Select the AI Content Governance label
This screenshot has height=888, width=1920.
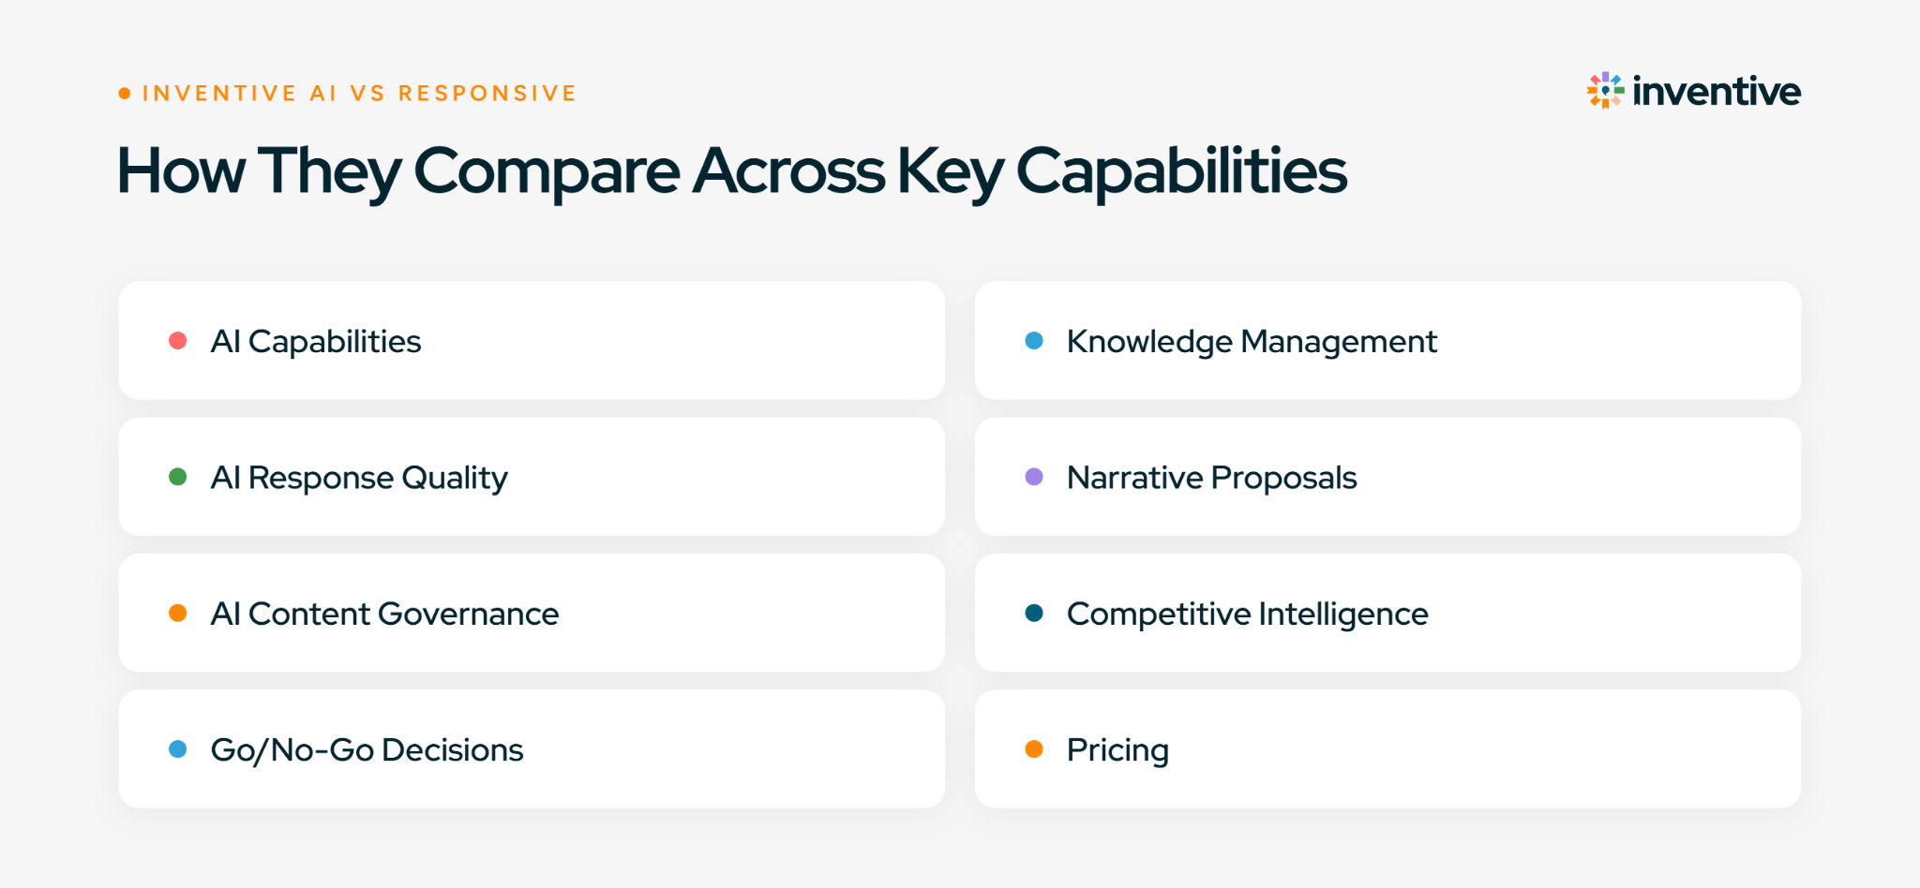384,614
